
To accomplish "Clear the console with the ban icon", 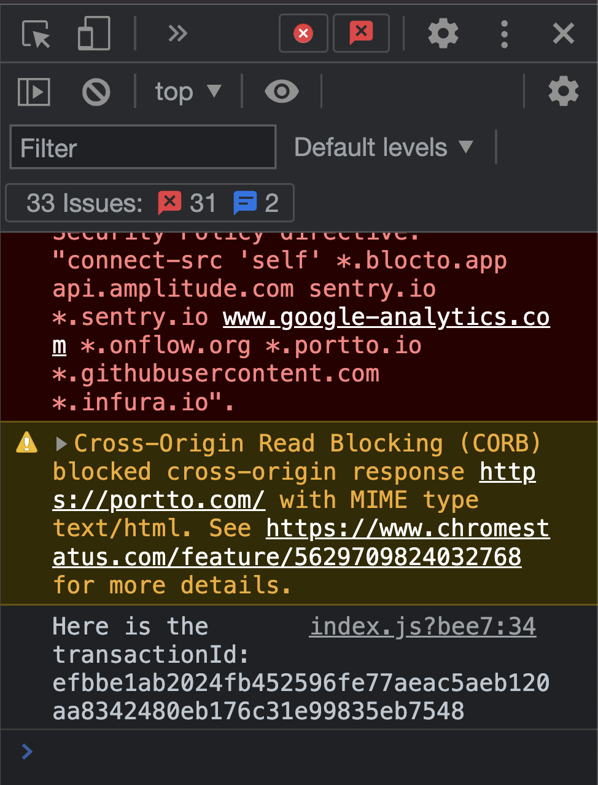I will point(96,92).
